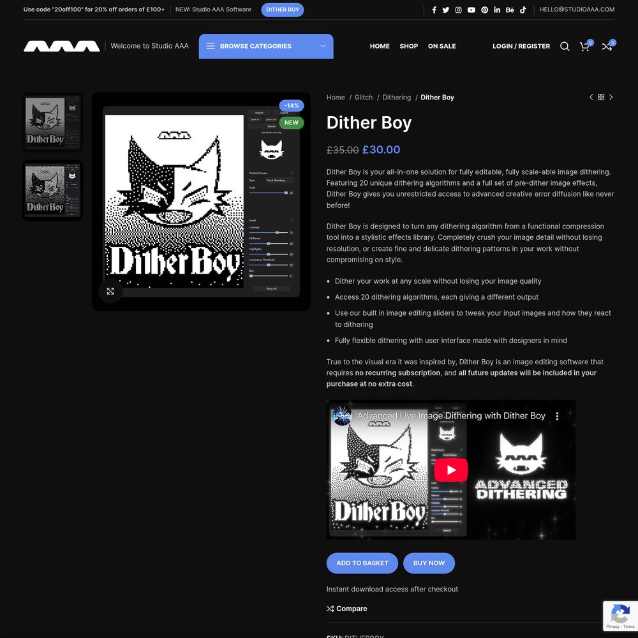
Task: Play the Advanced Live Image Dithering video
Action: (451, 470)
